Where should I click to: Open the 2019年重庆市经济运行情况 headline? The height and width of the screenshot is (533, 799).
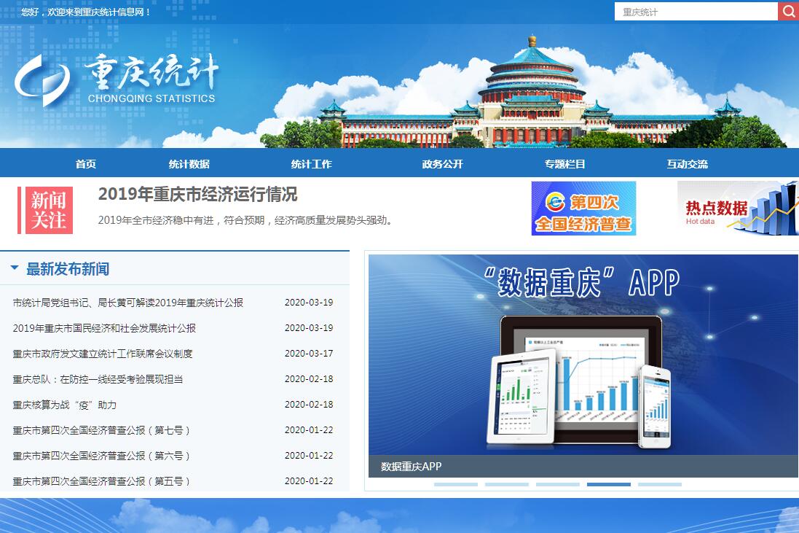(x=198, y=195)
